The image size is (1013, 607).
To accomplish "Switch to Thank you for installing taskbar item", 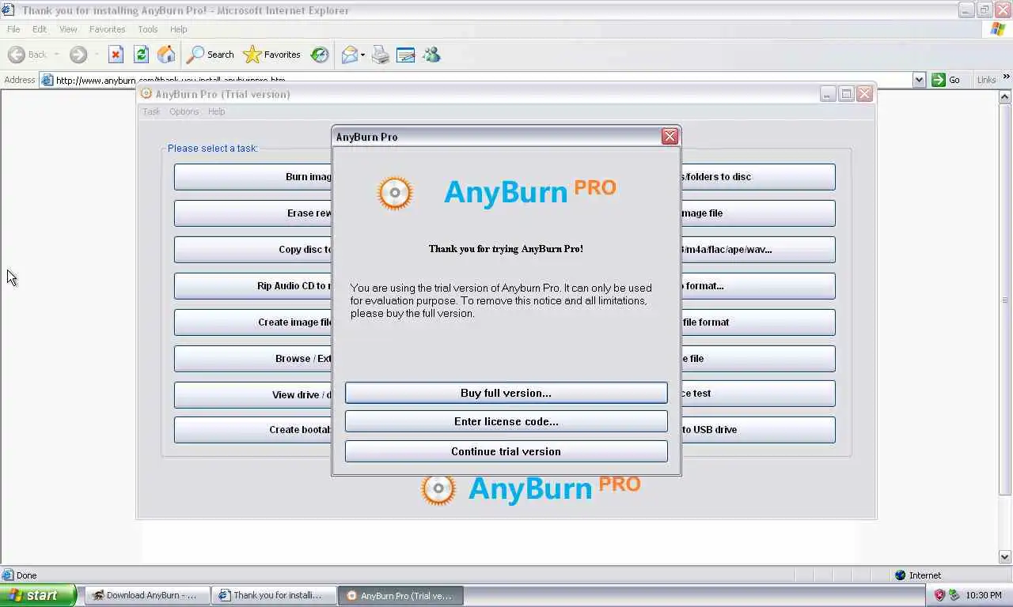I will (x=274, y=595).
